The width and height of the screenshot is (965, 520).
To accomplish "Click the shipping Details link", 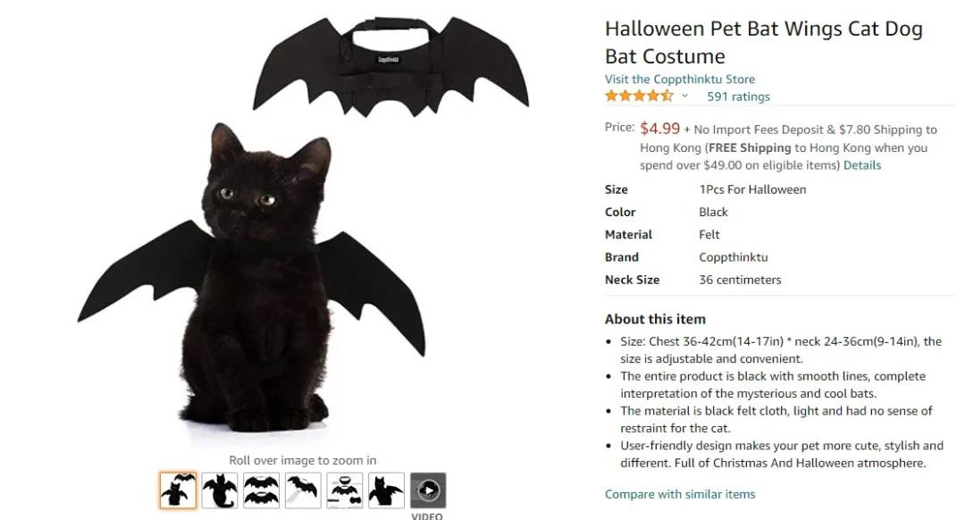I will (862, 165).
